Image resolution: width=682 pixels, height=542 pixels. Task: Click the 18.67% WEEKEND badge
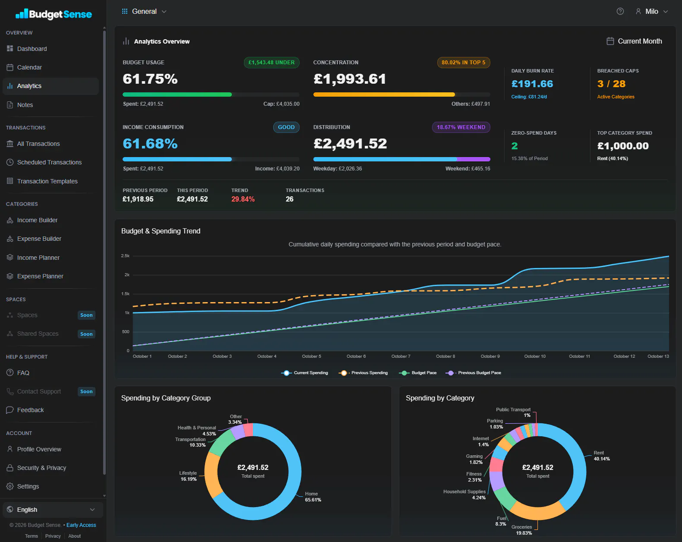461,127
